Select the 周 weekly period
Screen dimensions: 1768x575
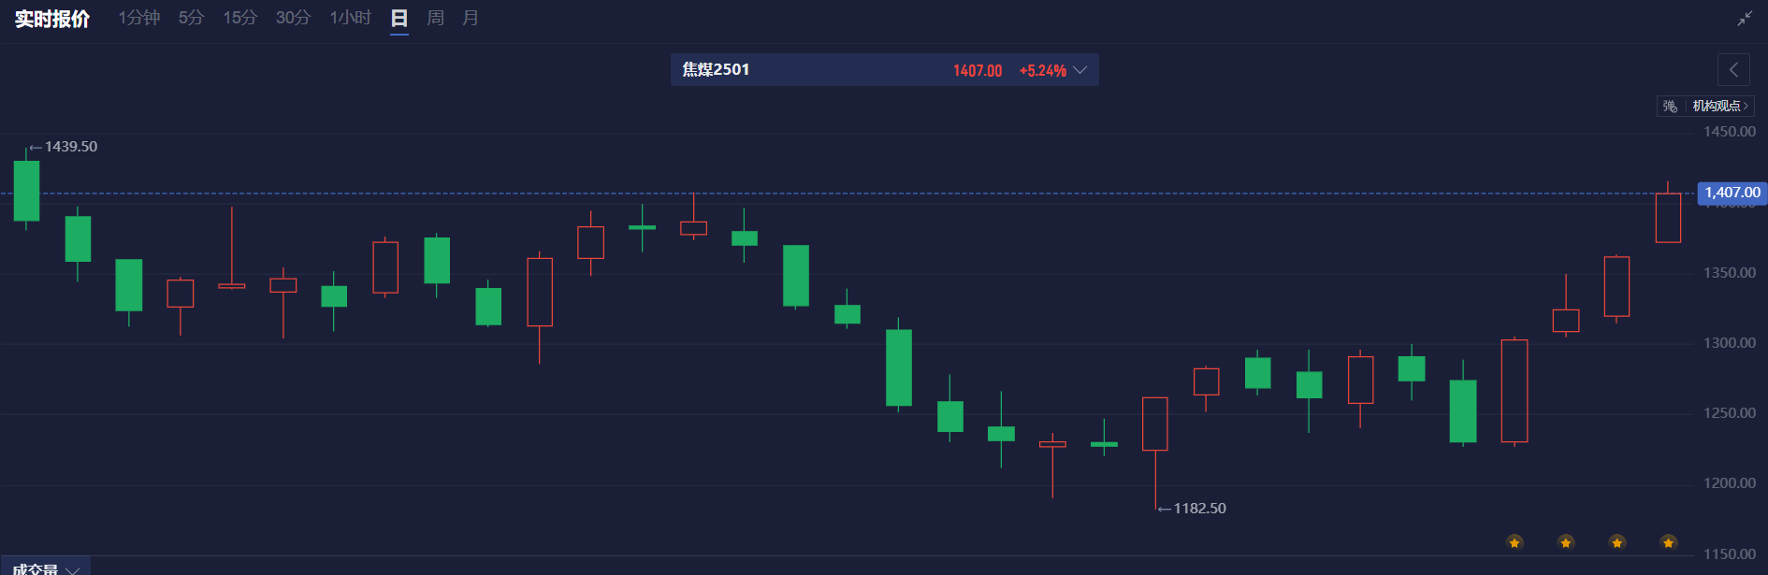435,18
